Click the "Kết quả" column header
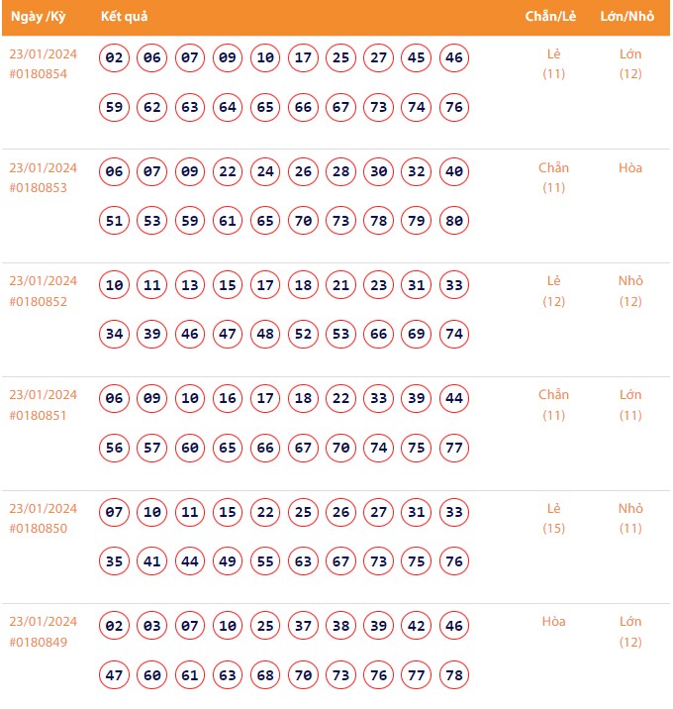 click(x=125, y=17)
